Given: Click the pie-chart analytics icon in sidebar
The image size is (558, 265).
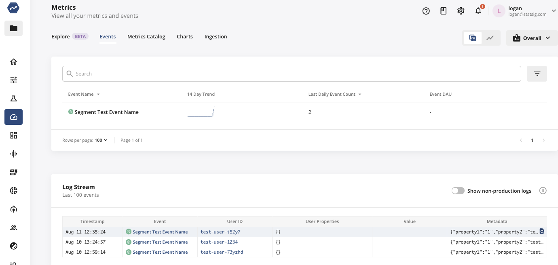Looking at the screenshot, I should click(x=13, y=190).
